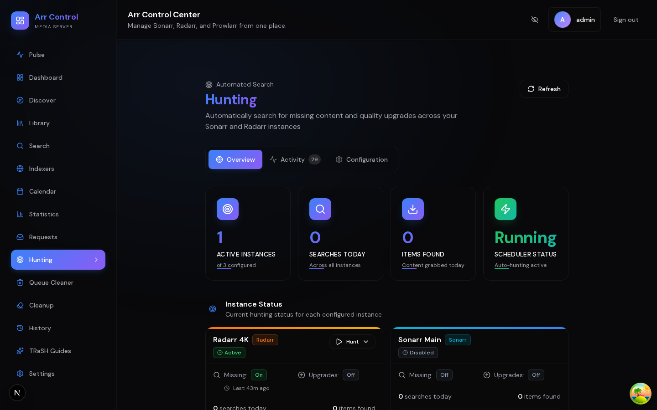Switch to the Activity tab
Image resolution: width=657 pixels, height=410 pixels.
point(295,159)
